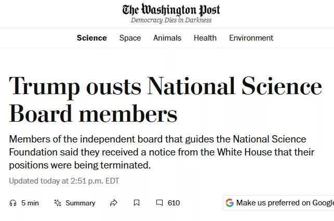Viewport: 334px width, 221px height.
Task: Click the 610 comments count
Action: tap(173, 203)
